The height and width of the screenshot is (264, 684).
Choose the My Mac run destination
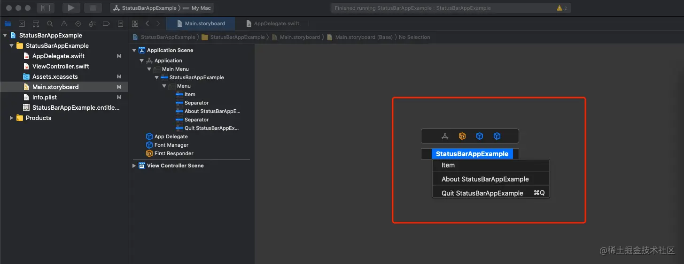[x=197, y=8]
